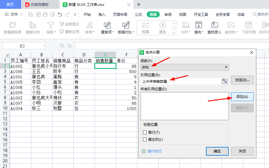This screenshot has width=269, height=168.
Task: Click the 查找命令 search icon
Action: tap(255, 14)
